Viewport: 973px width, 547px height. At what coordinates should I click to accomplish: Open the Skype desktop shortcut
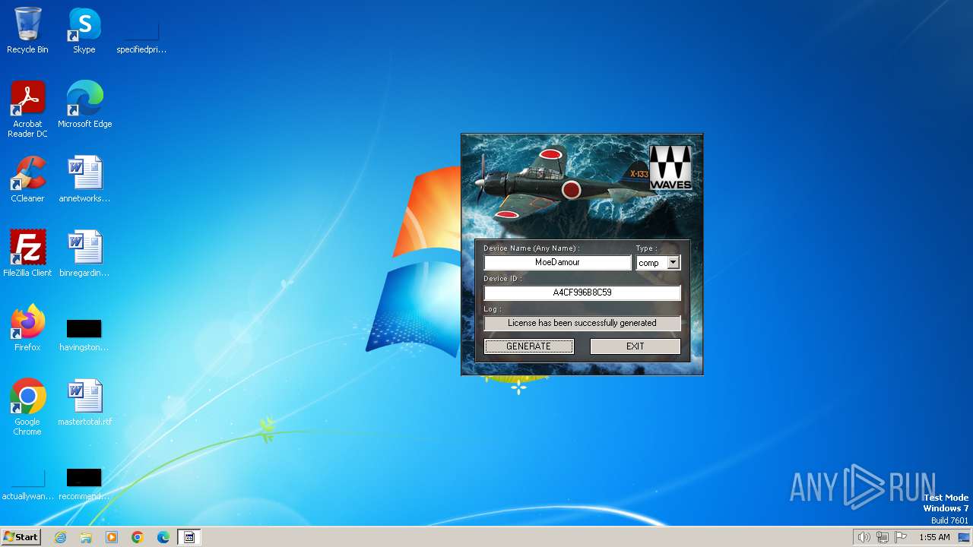click(x=84, y=30)
